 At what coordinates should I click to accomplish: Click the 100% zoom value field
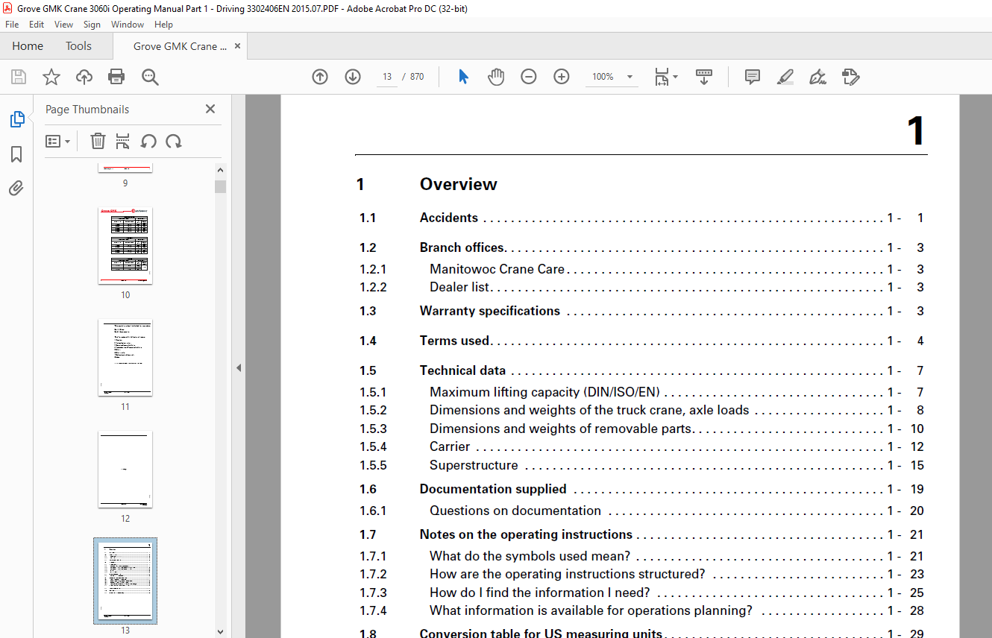click(603, 77)
